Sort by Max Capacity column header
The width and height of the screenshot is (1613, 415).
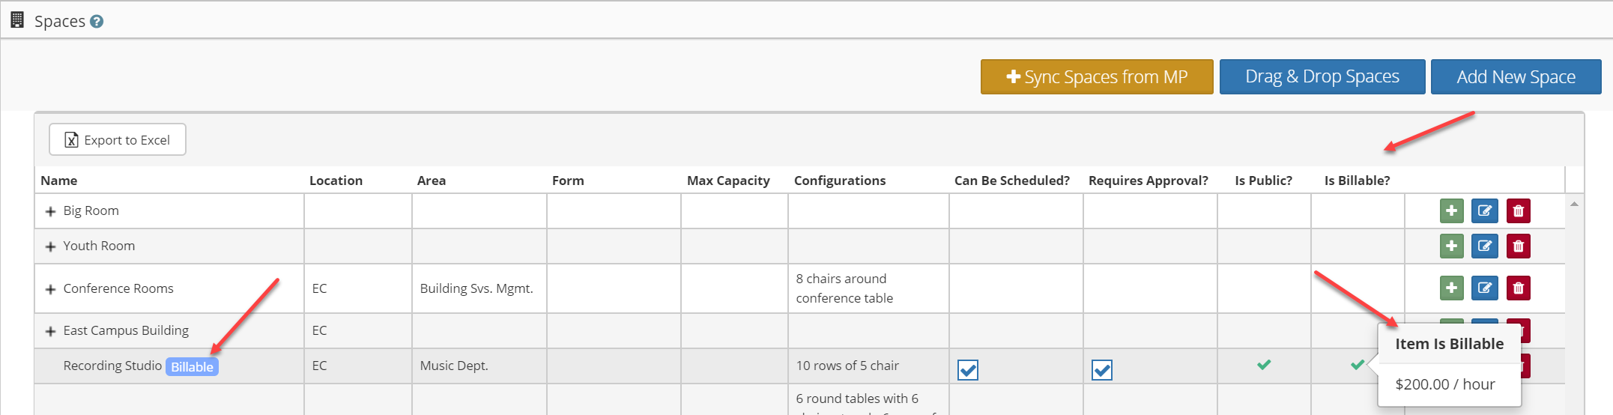728,181
